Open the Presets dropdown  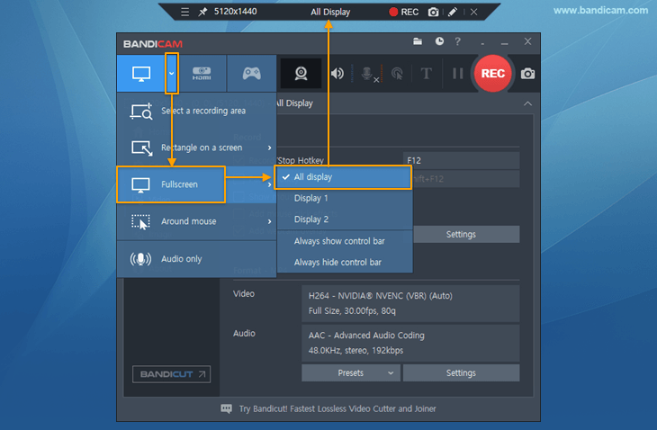pos(351,373)
